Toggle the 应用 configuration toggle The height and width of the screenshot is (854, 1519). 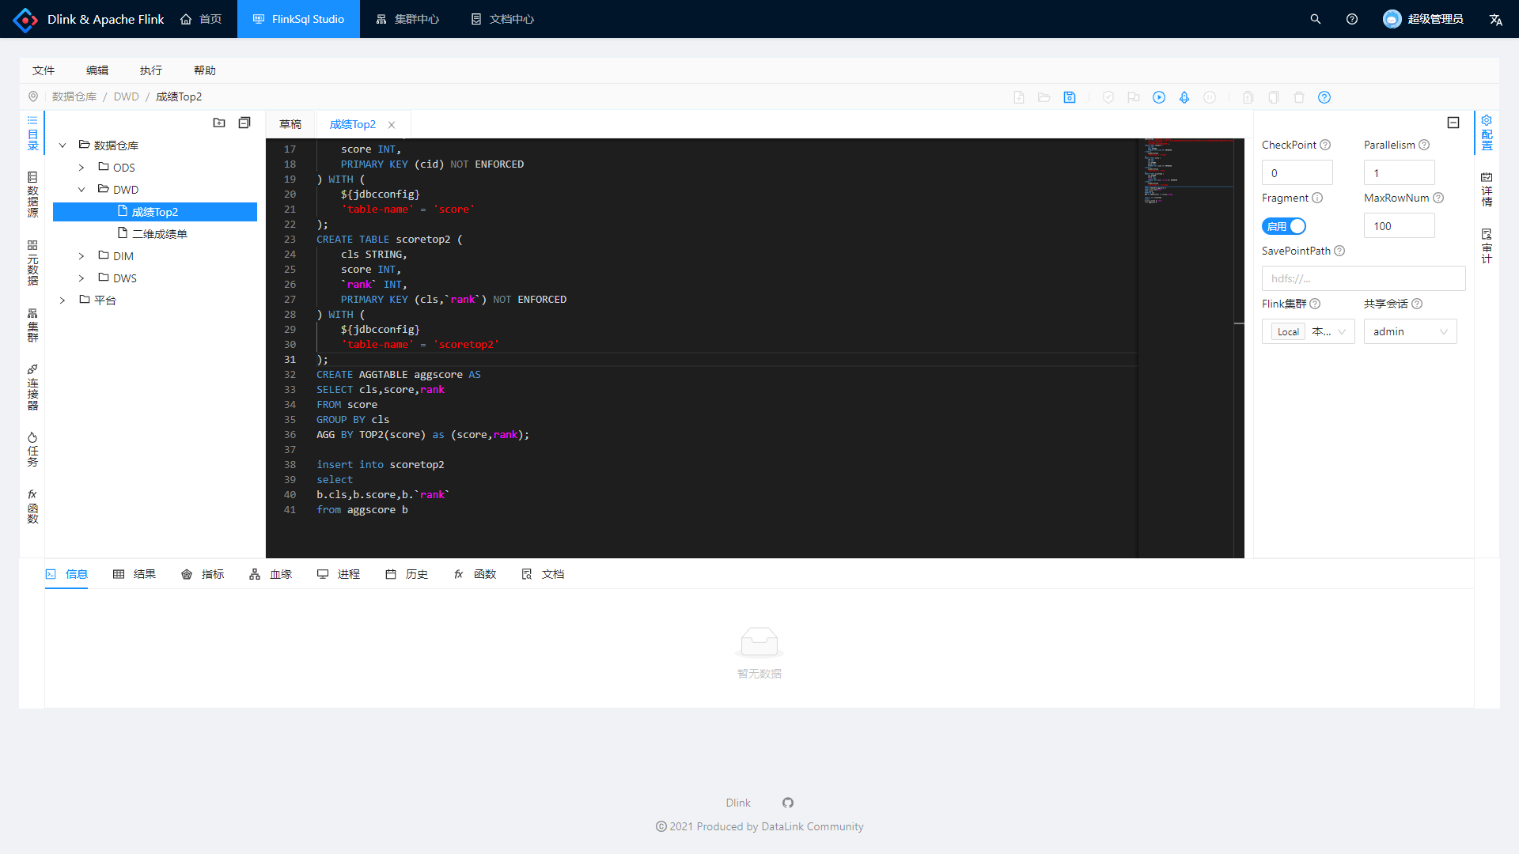point(1286,225)
